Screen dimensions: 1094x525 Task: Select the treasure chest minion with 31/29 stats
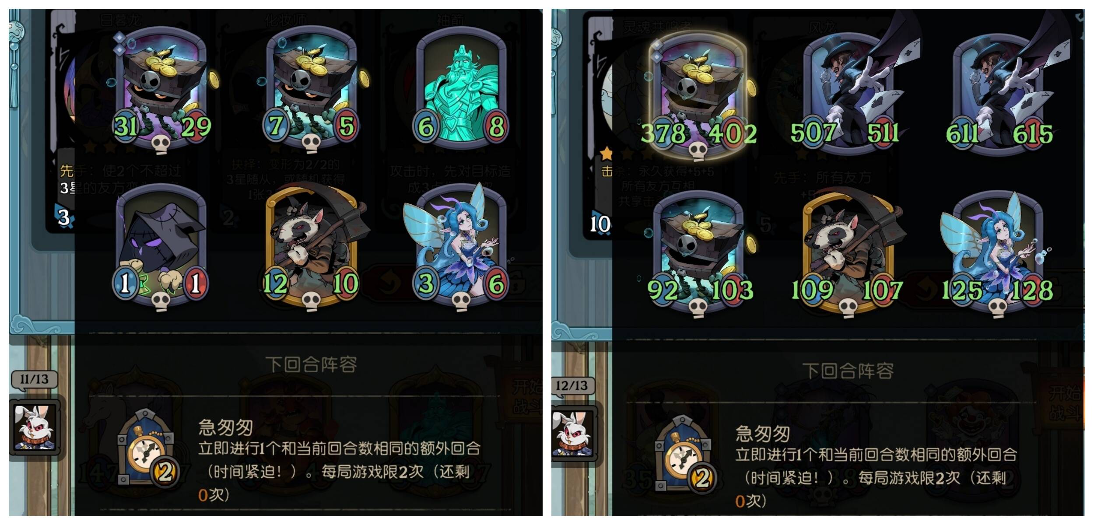(x=161, y=90)
